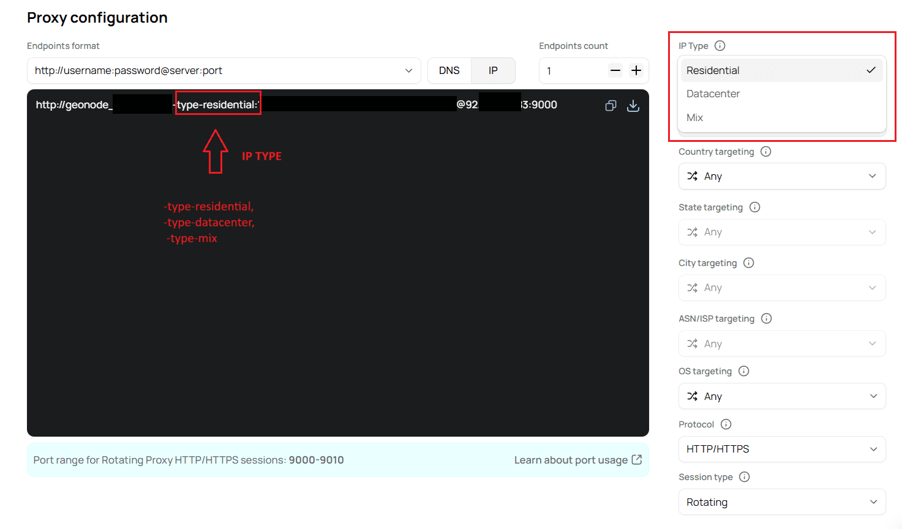Show info for Protocol
Screen dimensions: 902x529
(726, 424)
